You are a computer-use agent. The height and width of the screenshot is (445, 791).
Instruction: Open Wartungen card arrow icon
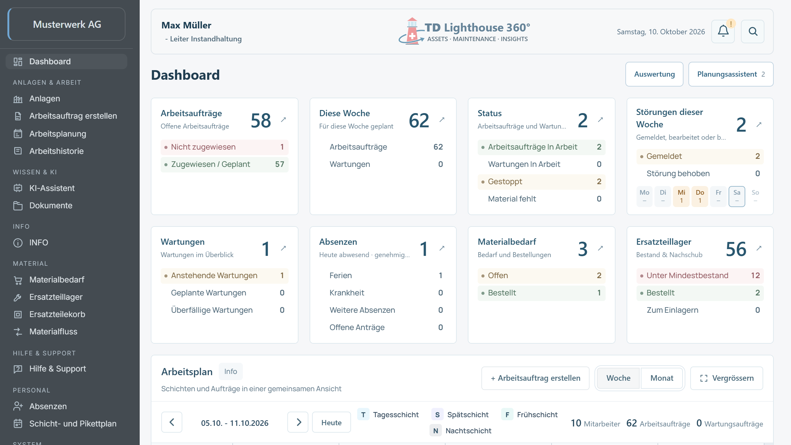tap(283, 248)
